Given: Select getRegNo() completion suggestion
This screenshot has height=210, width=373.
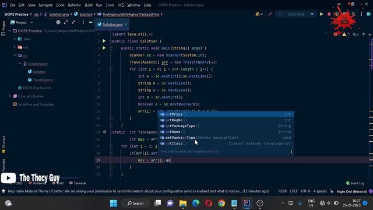Looking at the screenshot, I should tap(226, 120).
